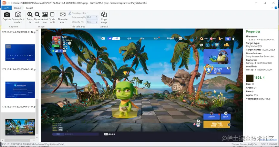Click the yellow 开始下棋 start button

pos(217,124)
